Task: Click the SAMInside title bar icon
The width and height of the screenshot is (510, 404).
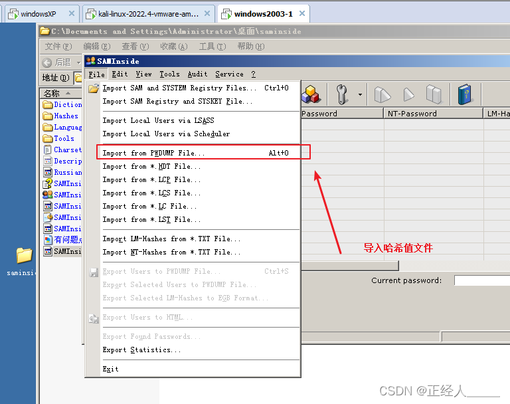Action: 91,61
